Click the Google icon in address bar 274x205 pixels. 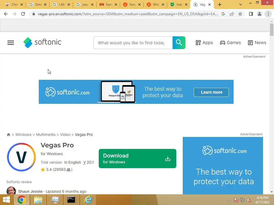click(223, 14)
